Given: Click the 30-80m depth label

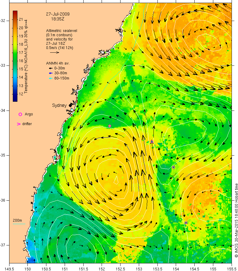Looking at the screenshot, I should (x=61, y=73).
